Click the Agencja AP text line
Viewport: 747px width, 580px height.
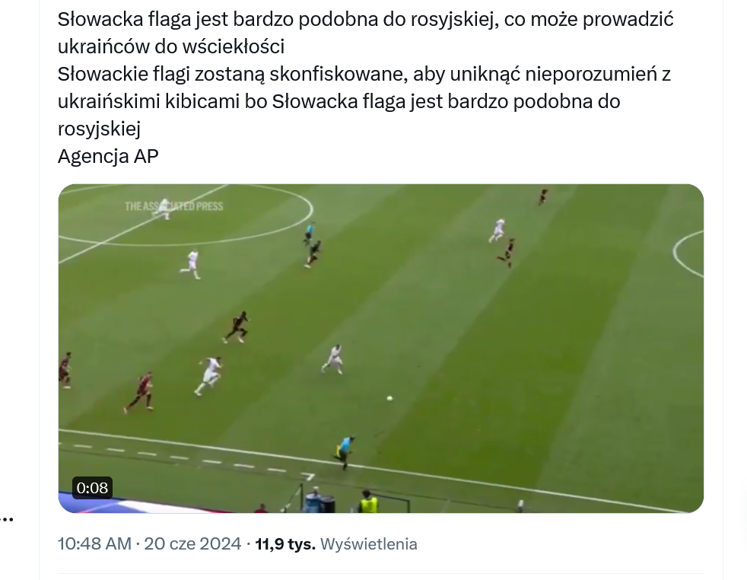[x=108, y=156]
